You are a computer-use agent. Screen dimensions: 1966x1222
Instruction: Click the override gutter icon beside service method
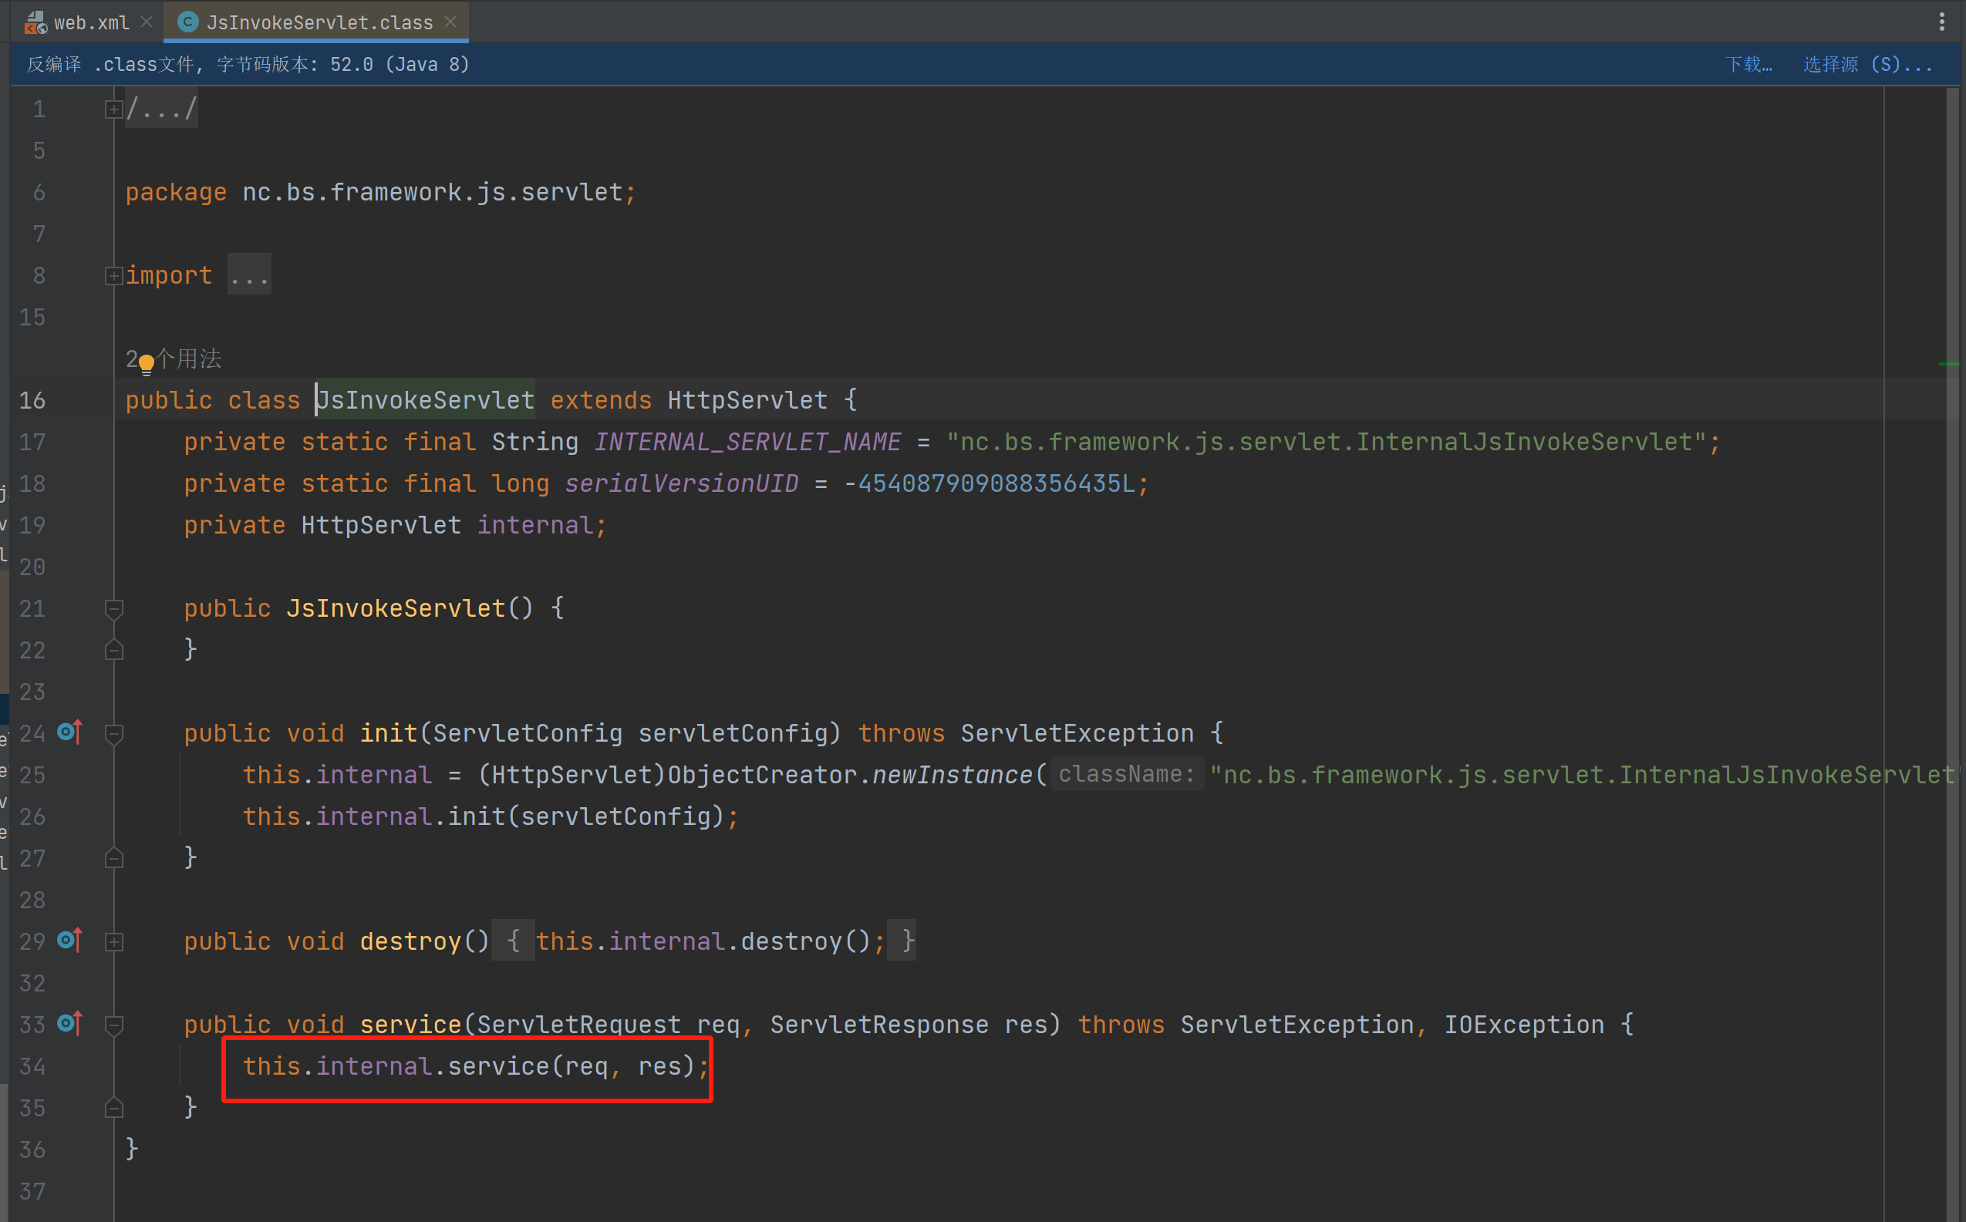coord(70,1023)
